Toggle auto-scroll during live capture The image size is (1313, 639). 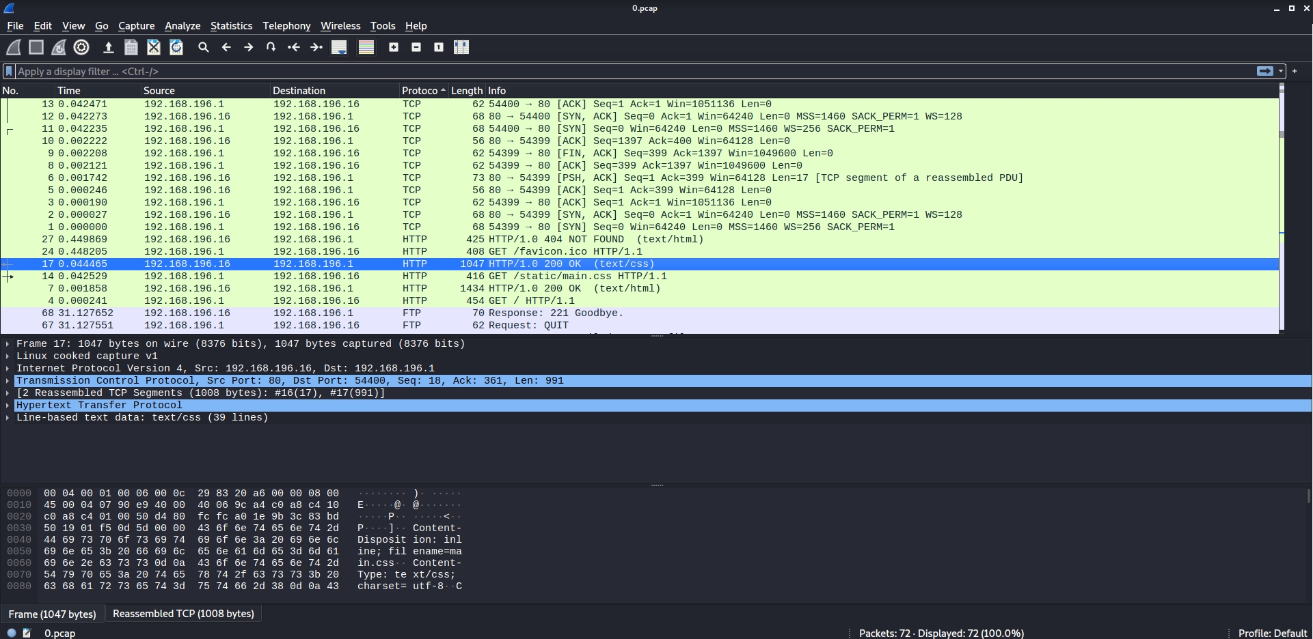[339, 47]
